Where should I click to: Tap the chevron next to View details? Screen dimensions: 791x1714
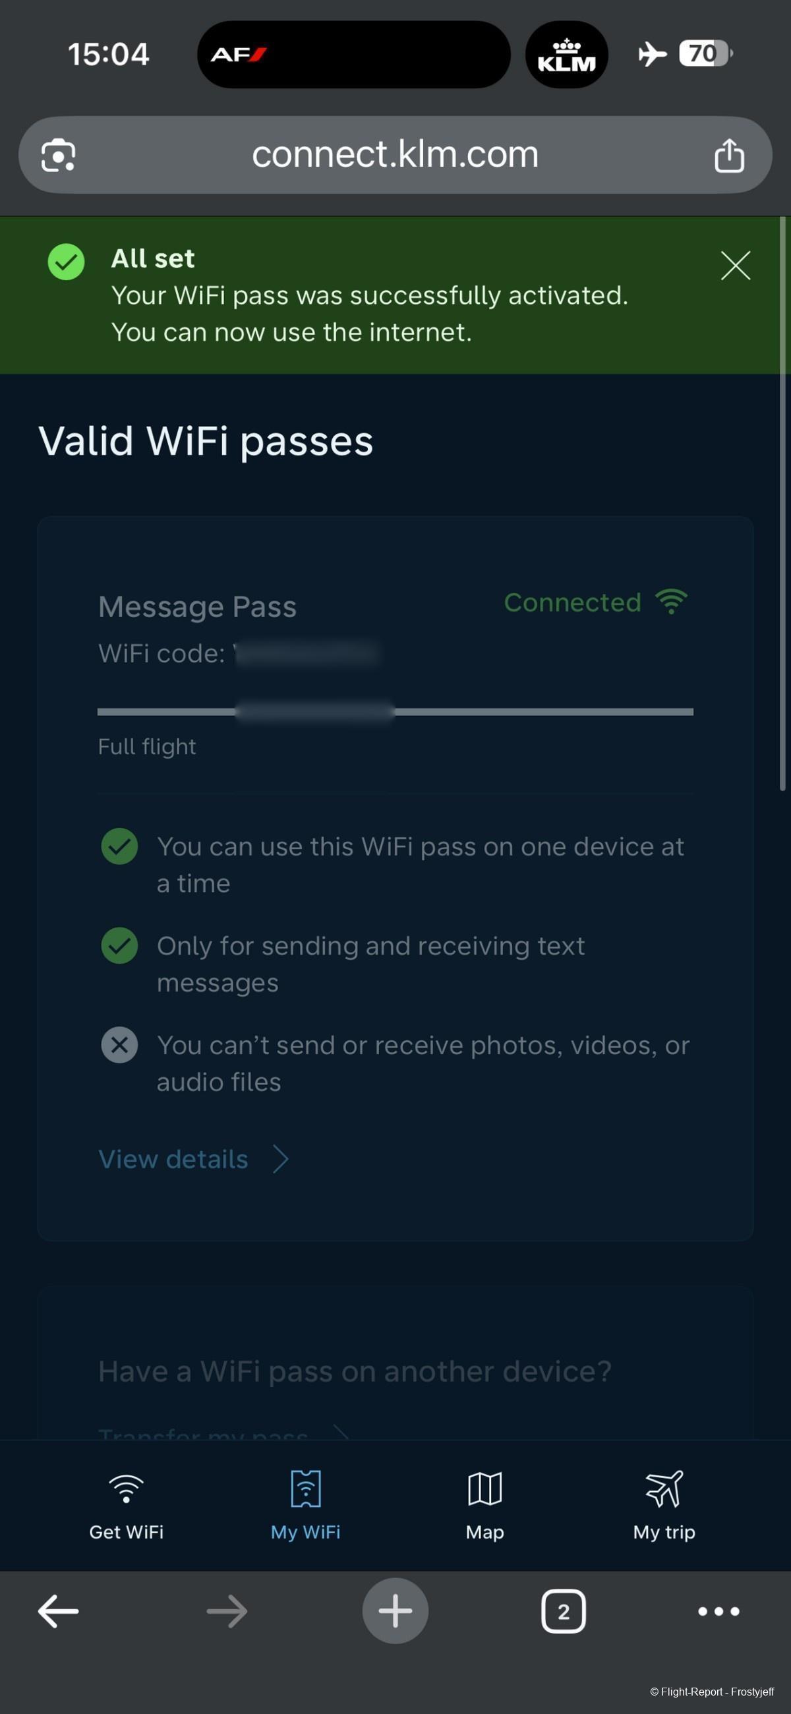coord(281,1159)
